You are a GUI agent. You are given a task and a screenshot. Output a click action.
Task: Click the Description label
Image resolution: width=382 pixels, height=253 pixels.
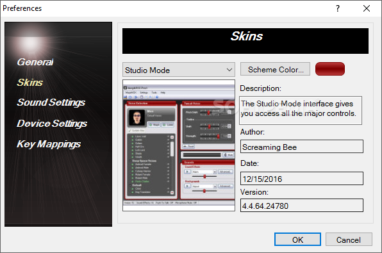[x=260, y=88]
